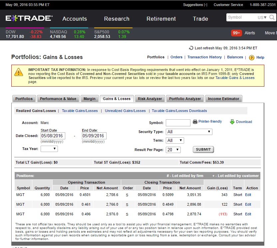Open the Term dropdown

click(175, 141)
